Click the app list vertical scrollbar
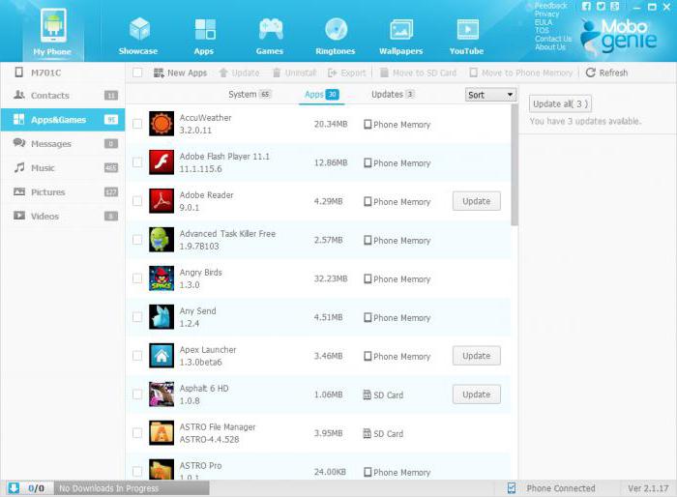This screenshot has width=677, height=497. point(515,165)
